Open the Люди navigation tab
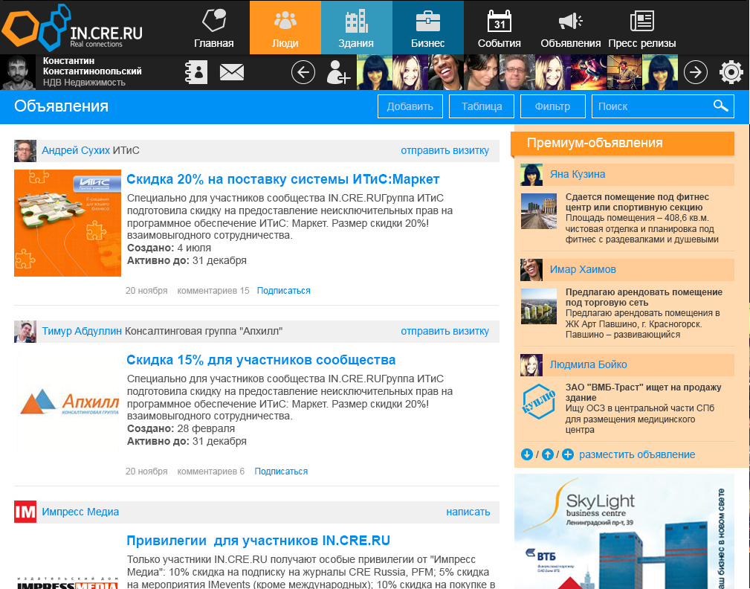The height and width of the screenshot is (589, 750). [285, 28]
